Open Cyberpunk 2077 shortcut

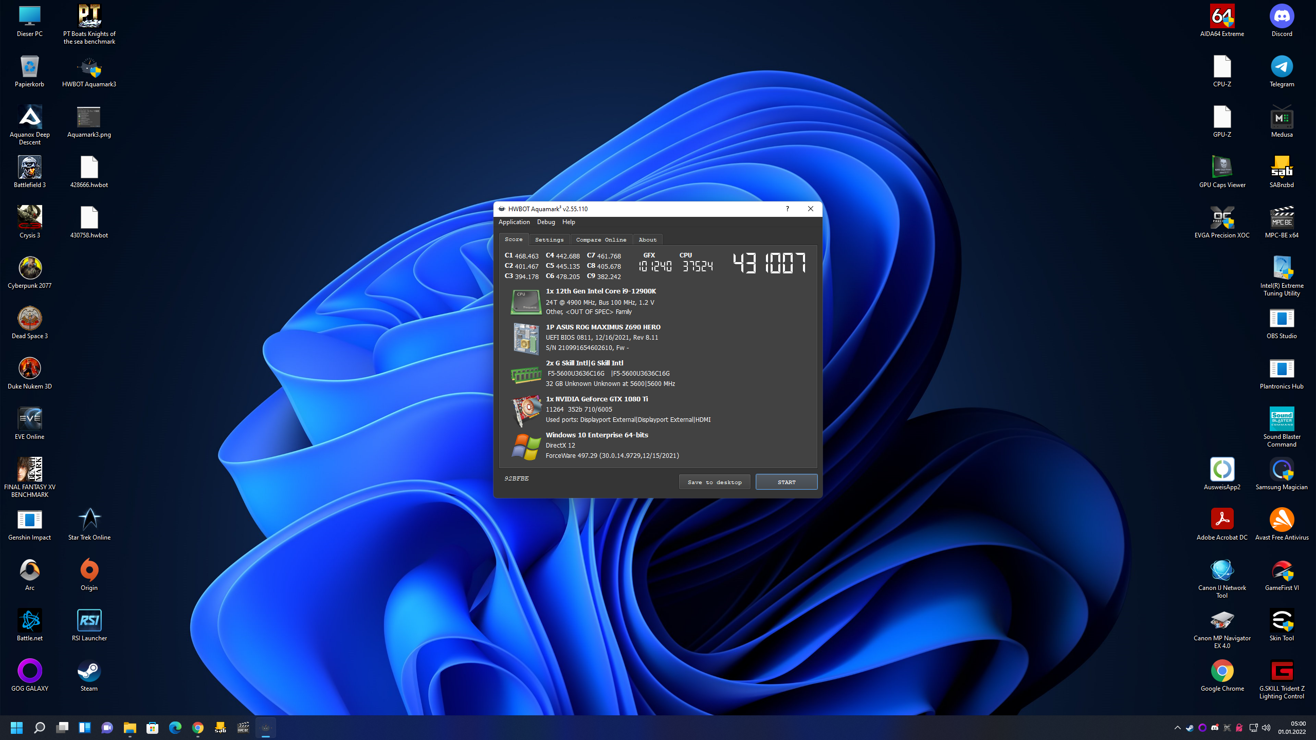(30, 273)
